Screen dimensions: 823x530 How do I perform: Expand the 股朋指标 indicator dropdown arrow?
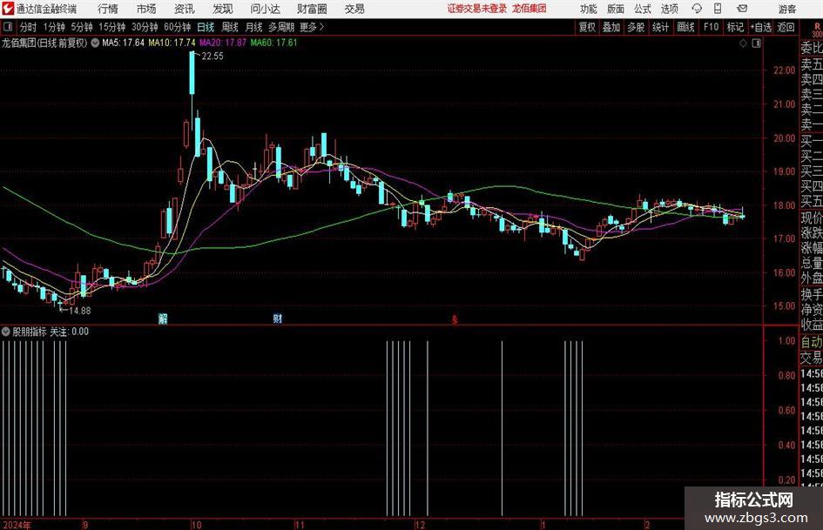(6, 332)
